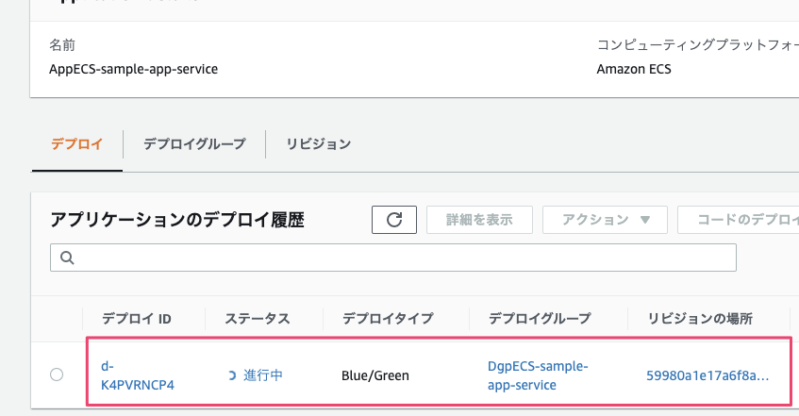
Task: Switch to the デプロイ tab
Action: coord(76,144)
